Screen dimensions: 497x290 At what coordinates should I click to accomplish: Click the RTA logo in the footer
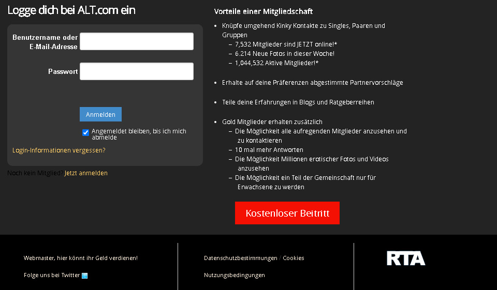pyautogui.click(x=406, y=258)
